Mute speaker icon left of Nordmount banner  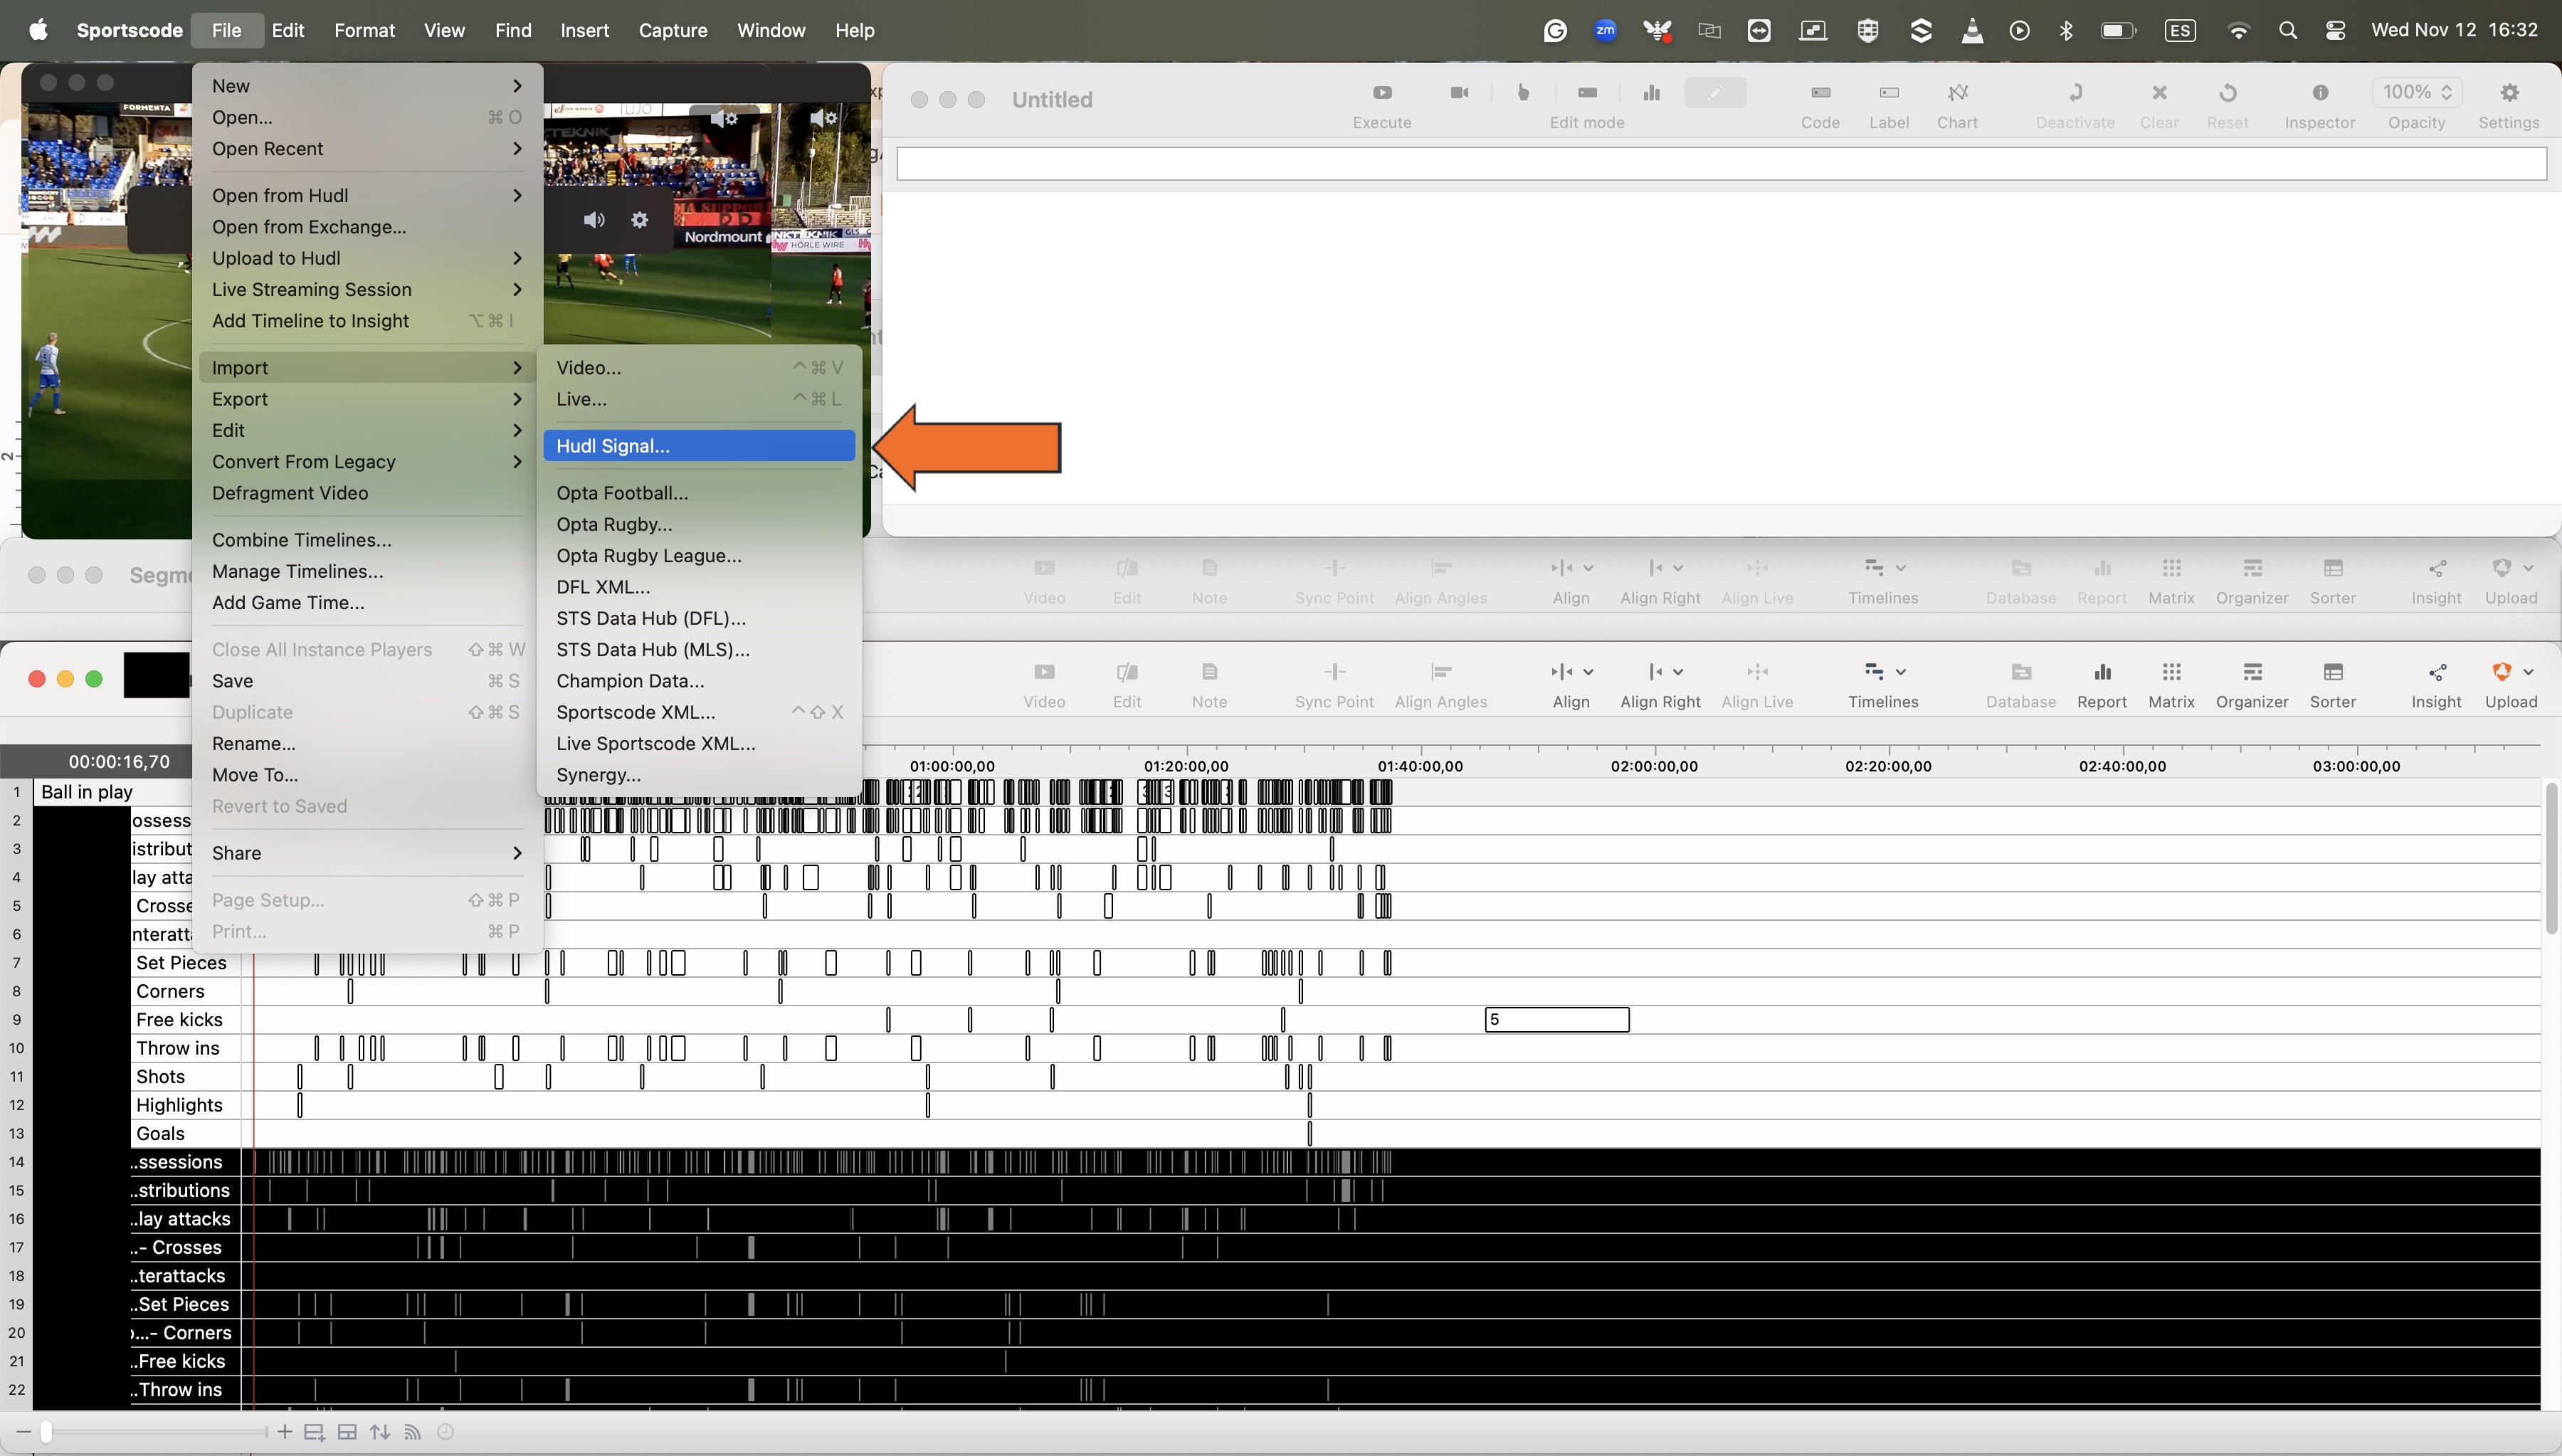pos(594,220)
